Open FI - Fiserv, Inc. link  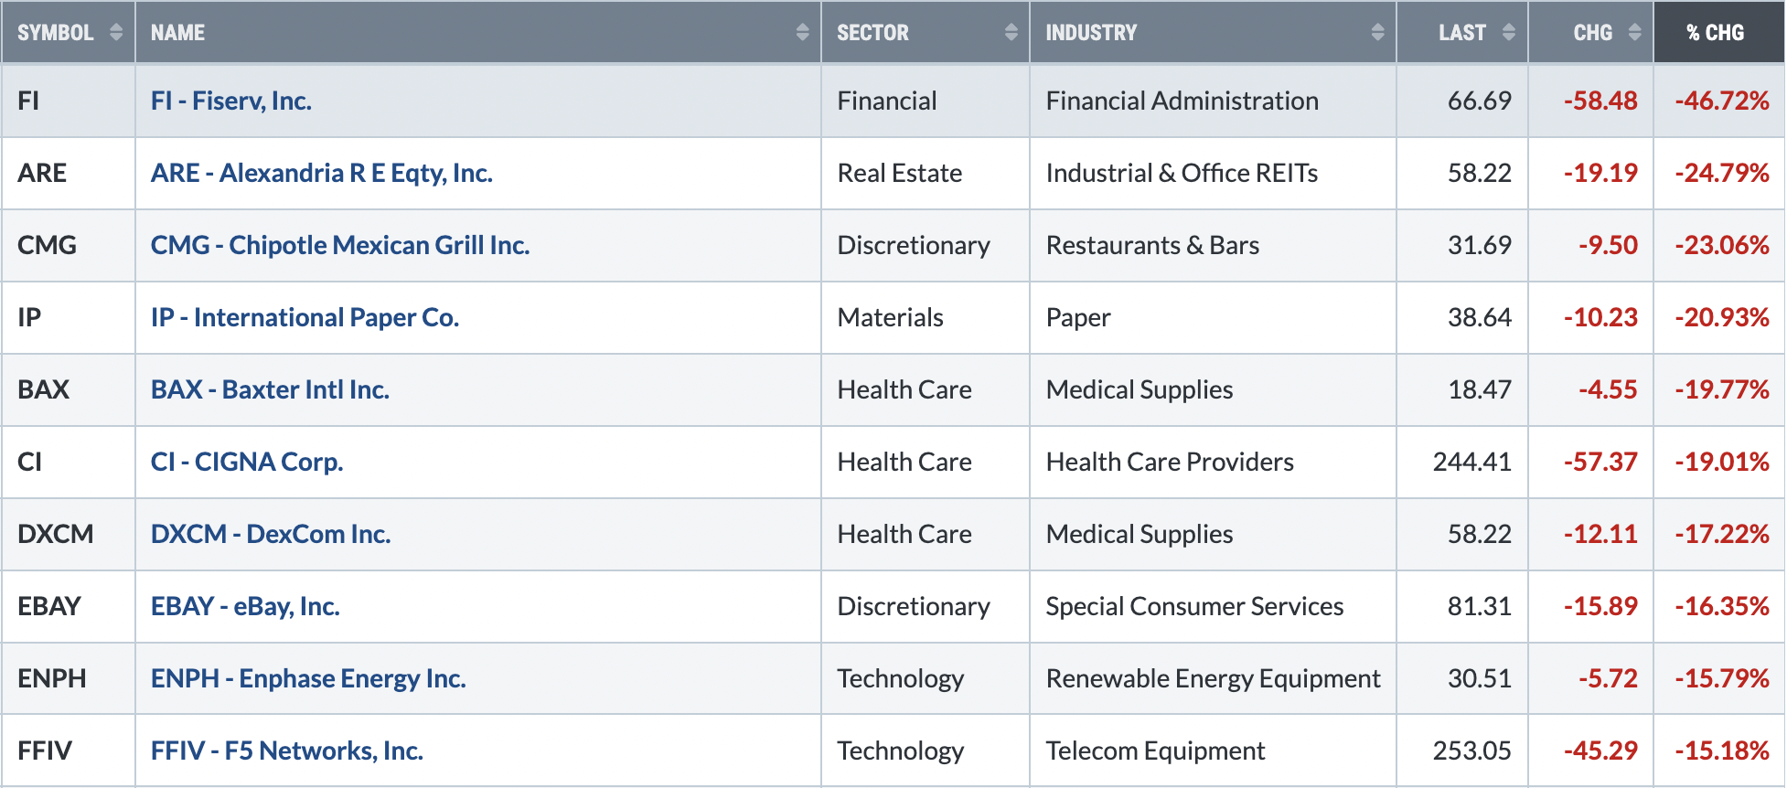click(x=231, y=101)
